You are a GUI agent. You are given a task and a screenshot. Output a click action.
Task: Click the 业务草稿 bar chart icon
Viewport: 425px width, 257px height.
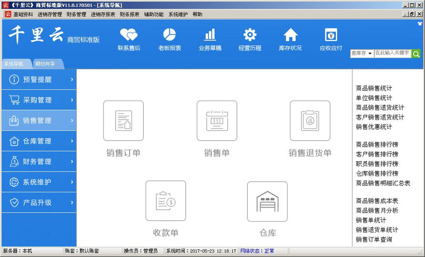[210, 35]
